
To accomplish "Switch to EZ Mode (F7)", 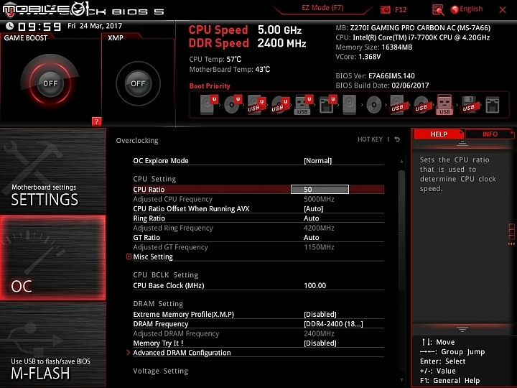I will tap(322, 8).
